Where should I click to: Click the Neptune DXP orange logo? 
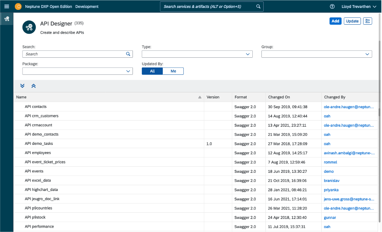(x=19, y=7)
